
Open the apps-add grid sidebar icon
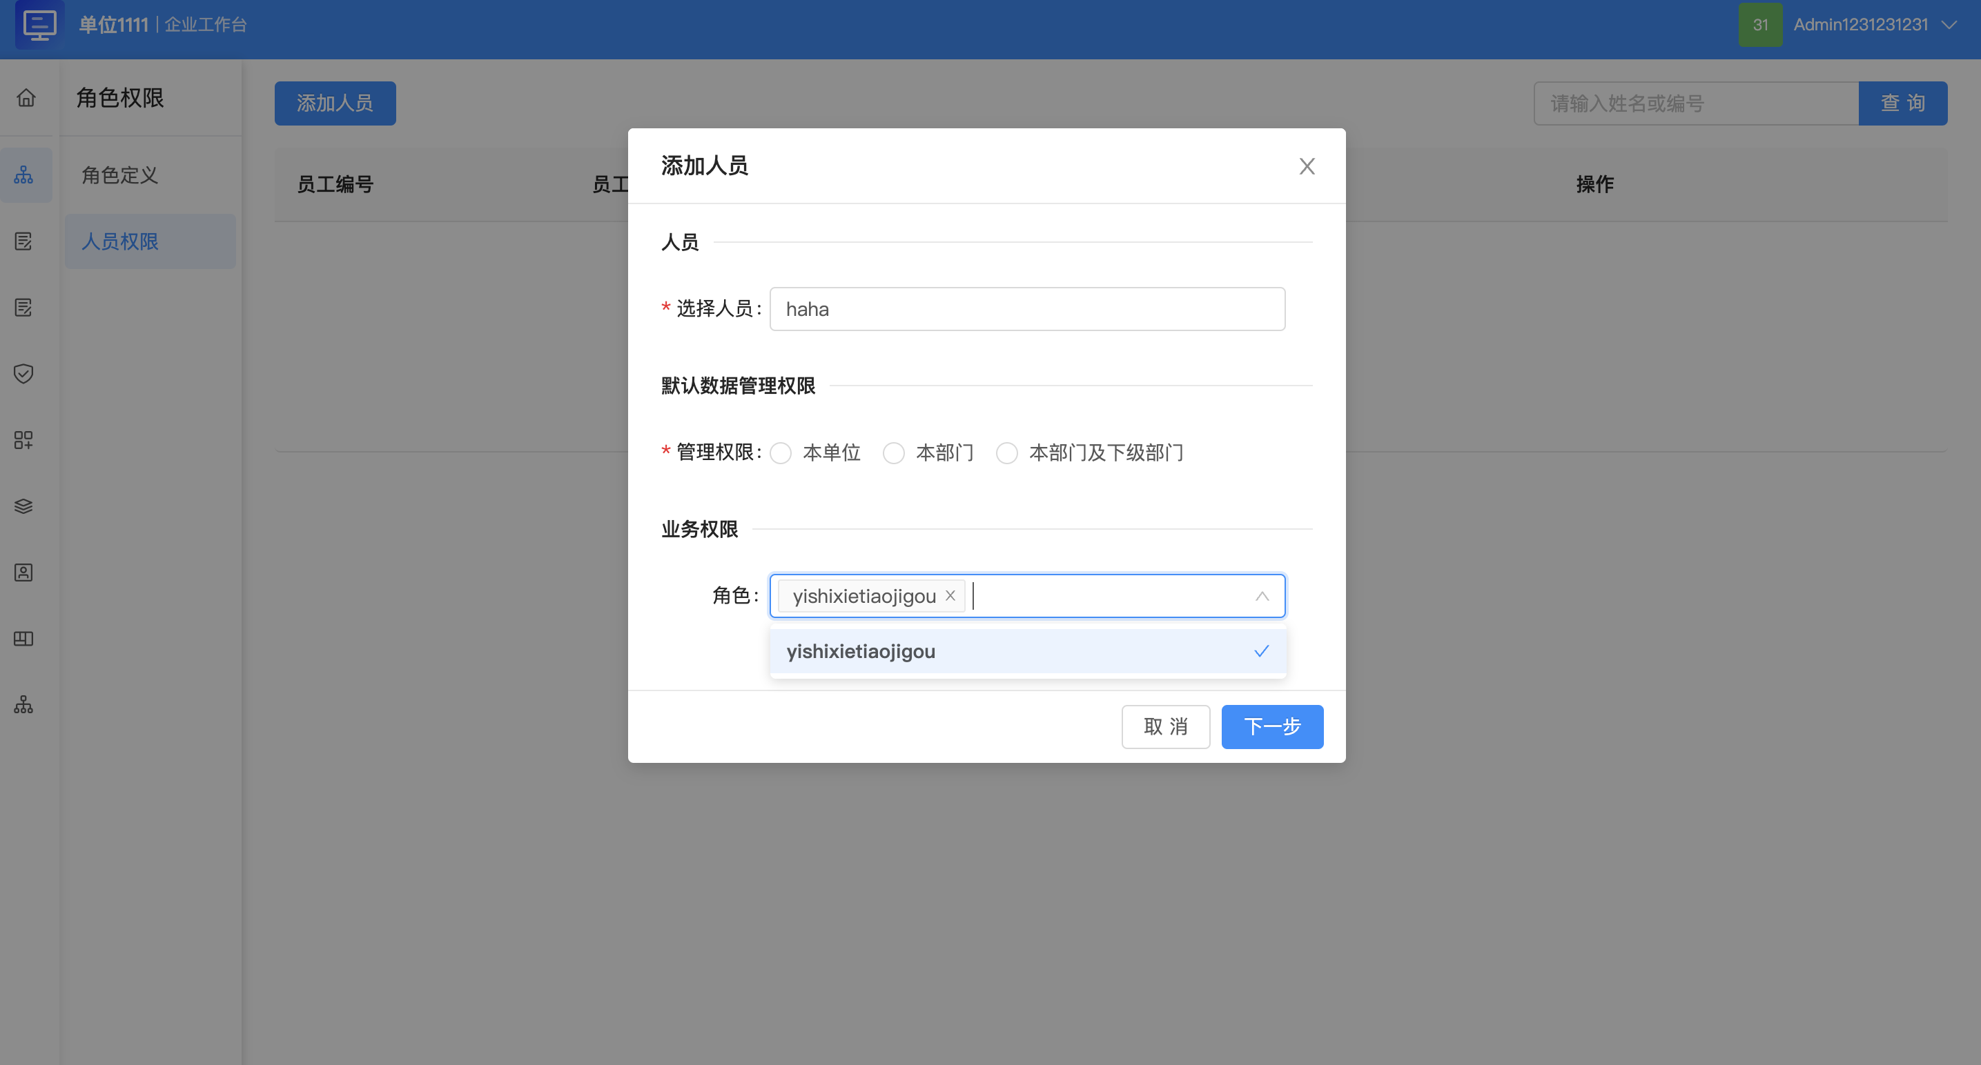coord(24,439)
